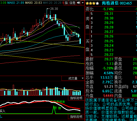Click the 买盘 section label
Screen dimensions: 137x121
click(88, 45)
